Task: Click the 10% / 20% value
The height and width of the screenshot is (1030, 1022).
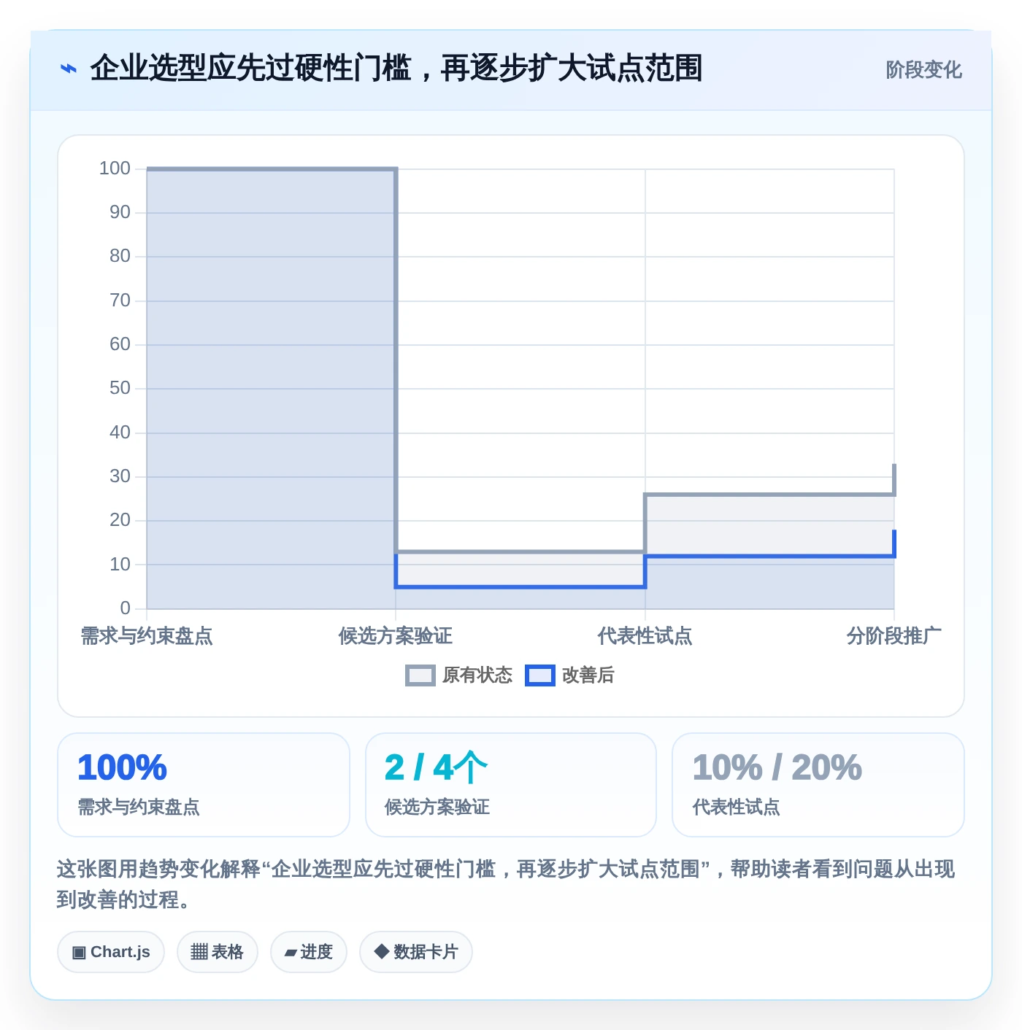Action: (777, 767)
